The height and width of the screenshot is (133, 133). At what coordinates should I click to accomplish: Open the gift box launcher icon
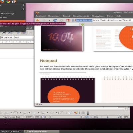coord(14,1)
